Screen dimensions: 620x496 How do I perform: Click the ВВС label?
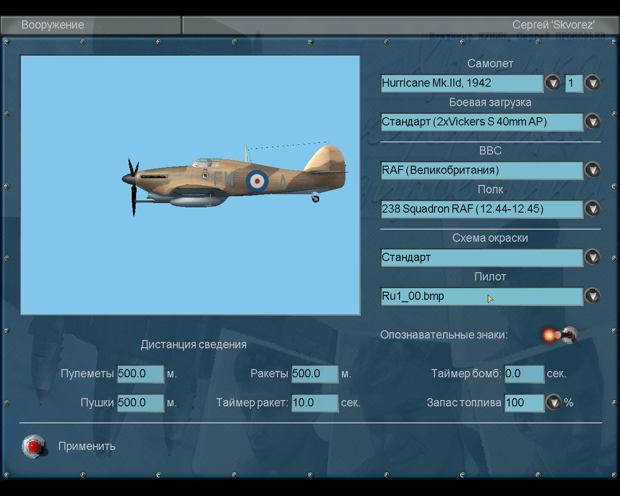[490, 151]
